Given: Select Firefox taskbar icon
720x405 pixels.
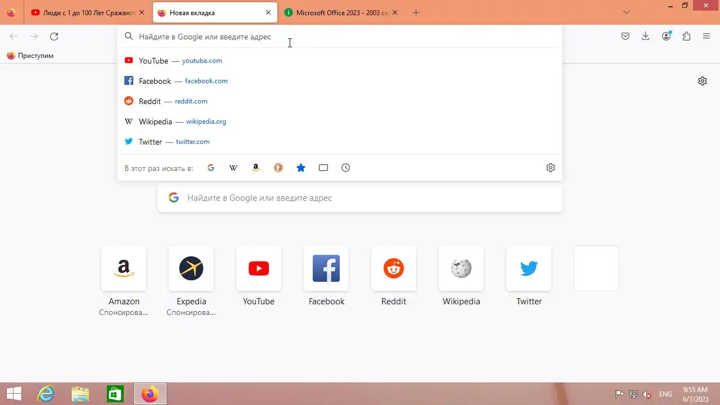Looking at the screenshot, I should click(x=150, y=394).
